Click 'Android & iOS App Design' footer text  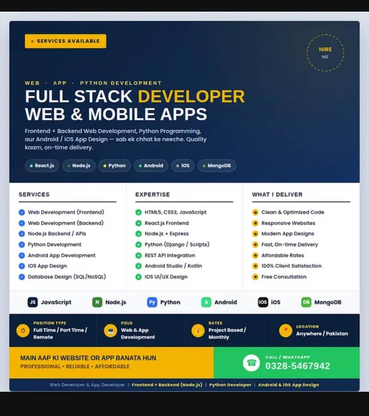click(x=288, y=385)
